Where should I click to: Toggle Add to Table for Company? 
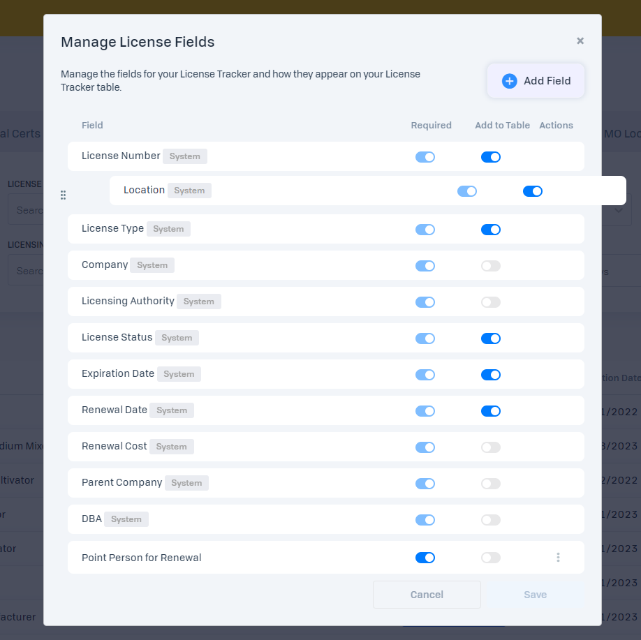click(491, 266)
